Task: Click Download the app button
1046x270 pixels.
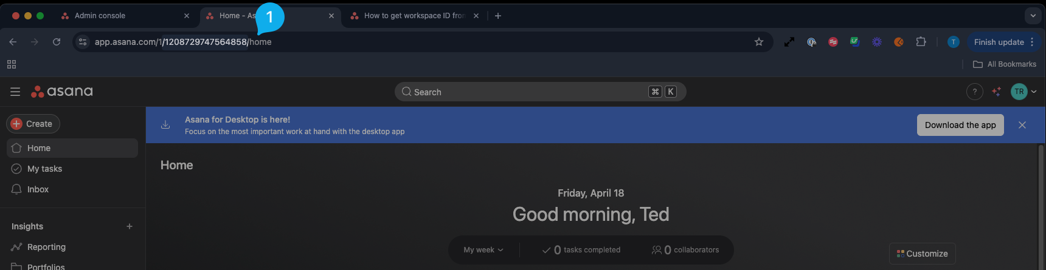Action: click(x=960, y=125)
